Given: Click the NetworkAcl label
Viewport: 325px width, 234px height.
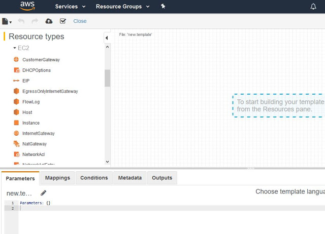Looking at the screenshot, I should coord(34,154).
